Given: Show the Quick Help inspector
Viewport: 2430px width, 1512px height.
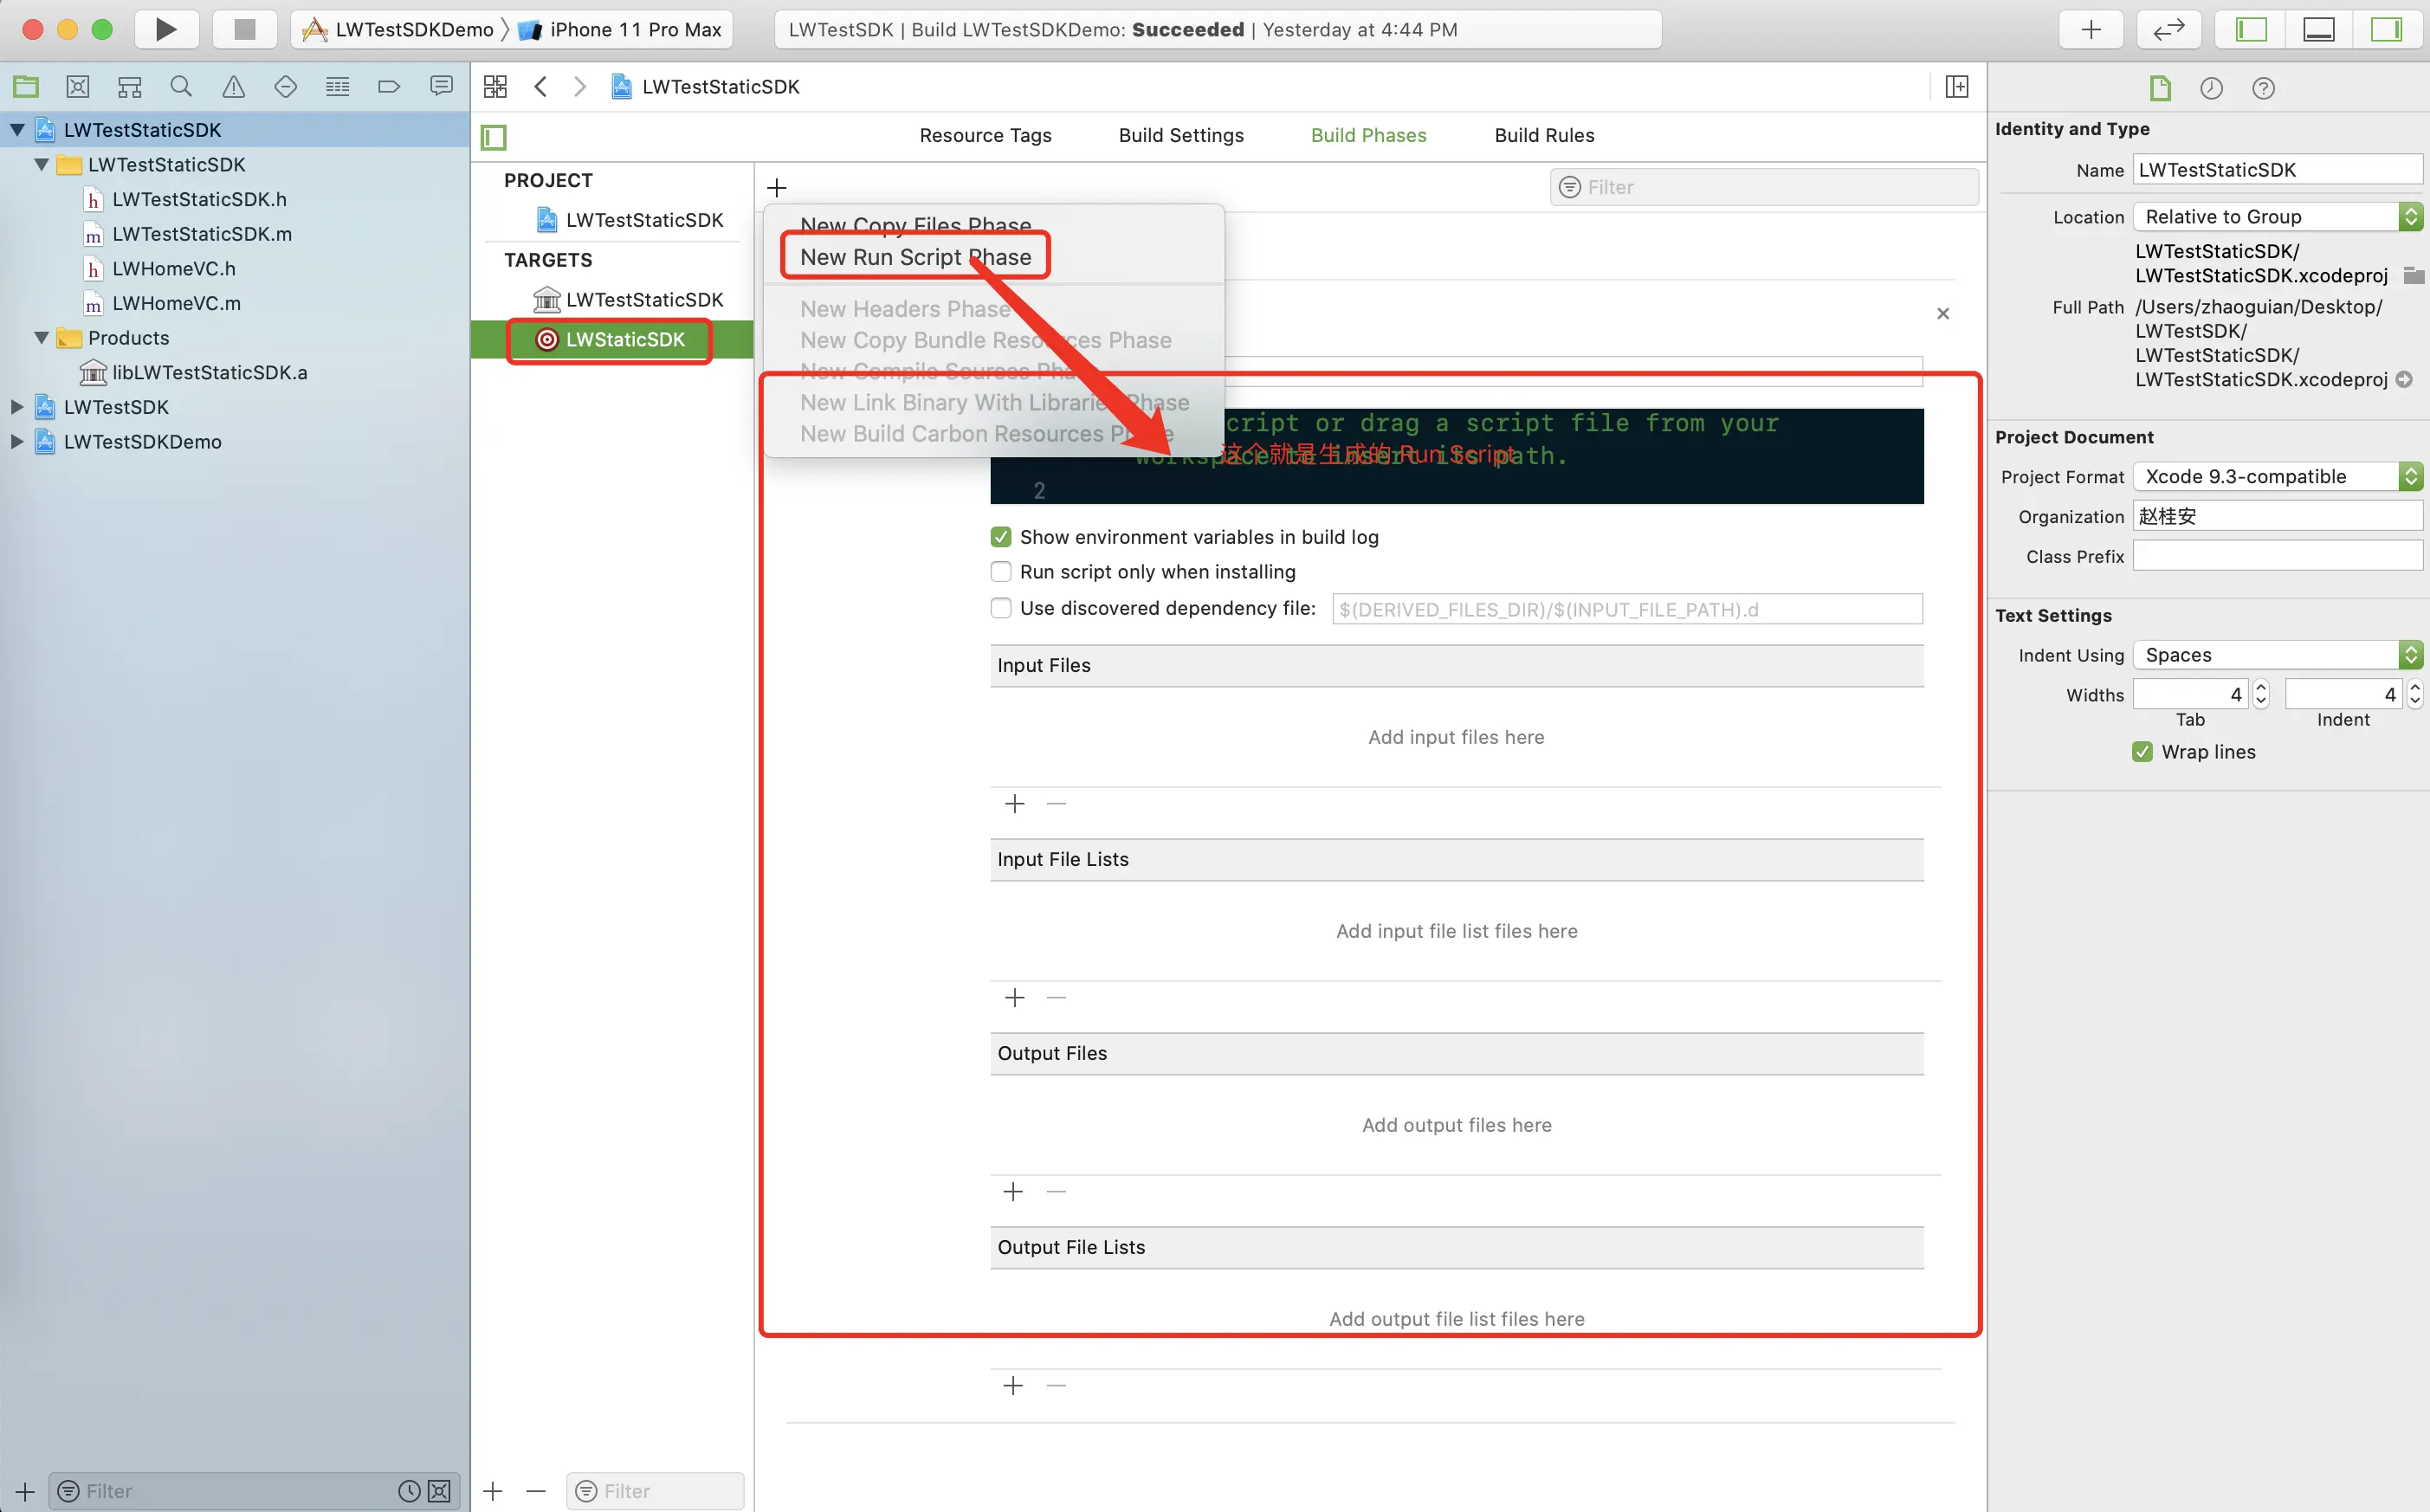Looking at the screenshot, I should tap(2263, 88).
